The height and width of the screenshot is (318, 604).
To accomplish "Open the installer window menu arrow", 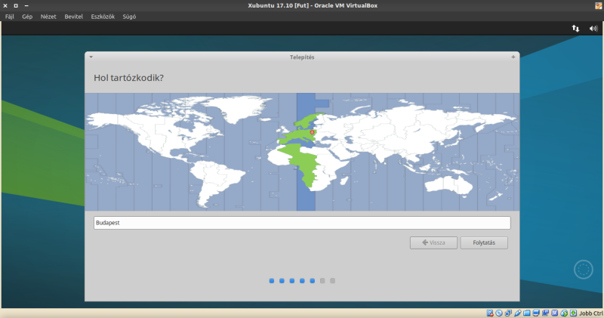I will point(91,57).
